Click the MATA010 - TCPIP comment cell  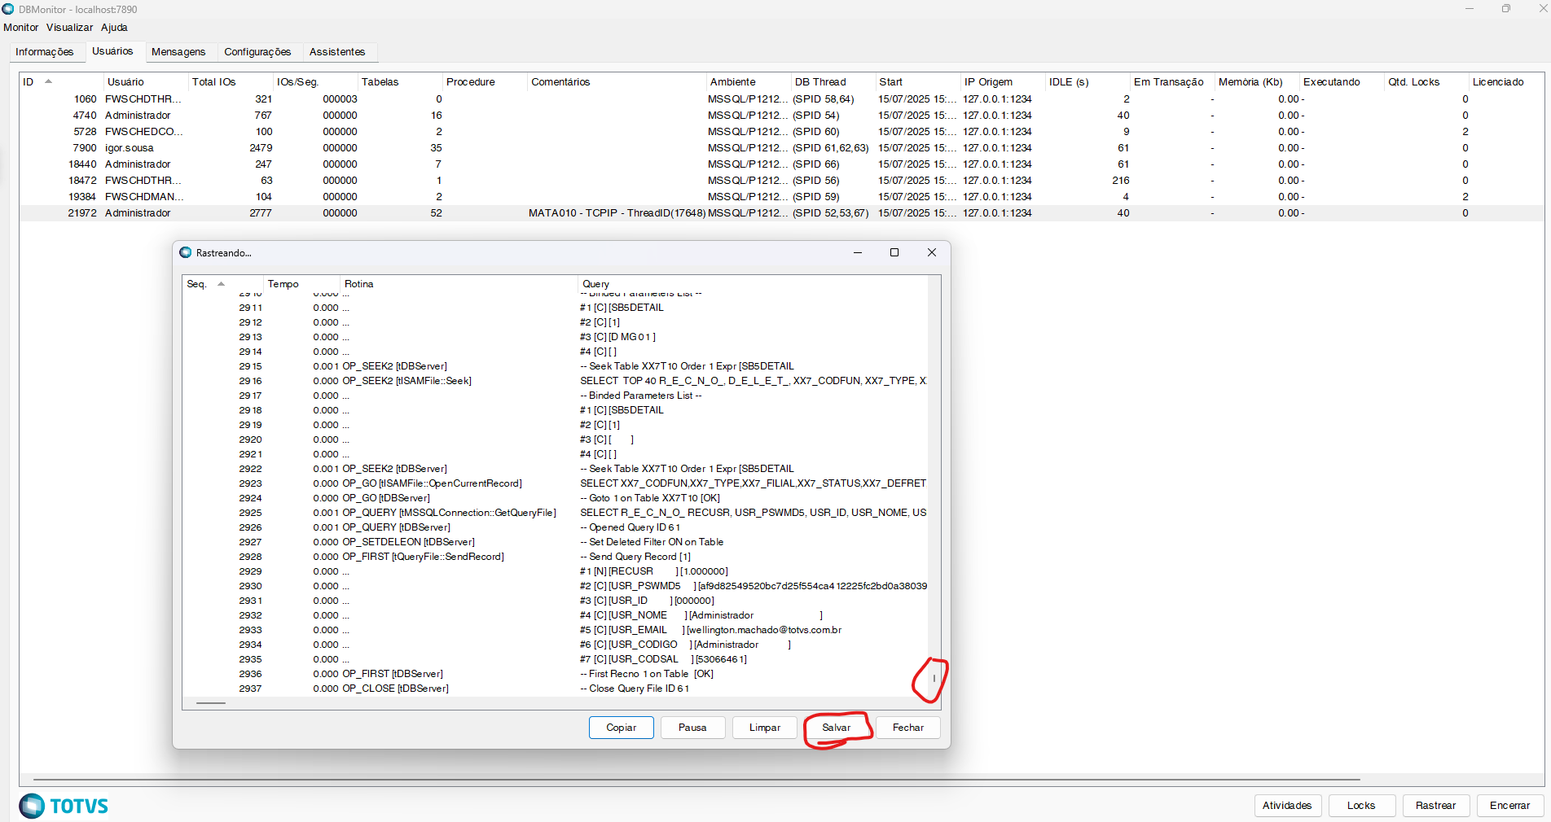click(617, 213)
